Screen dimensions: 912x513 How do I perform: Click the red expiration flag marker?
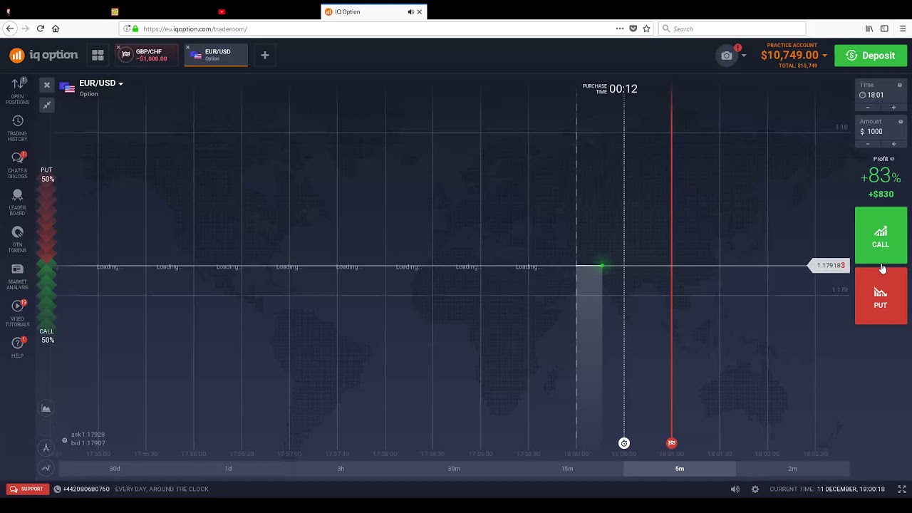[x=671, y=443]
